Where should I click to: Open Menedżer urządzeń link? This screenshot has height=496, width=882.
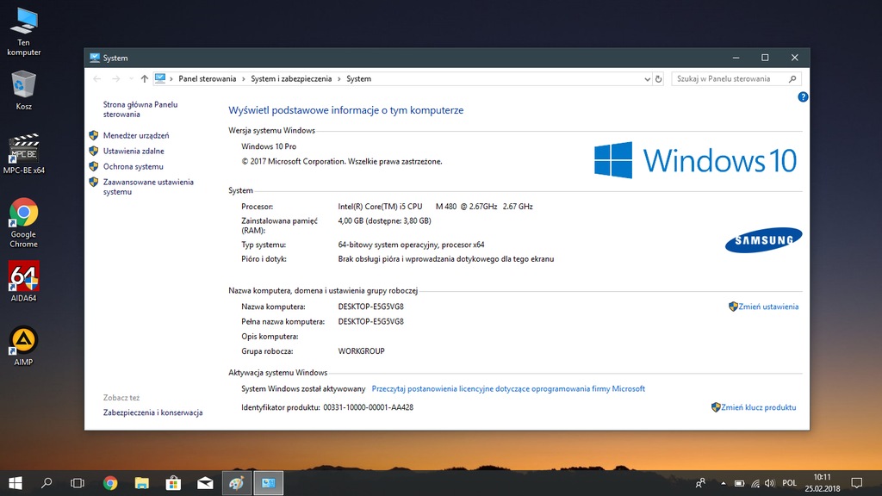pyautogui.click(x=136, y=135)
